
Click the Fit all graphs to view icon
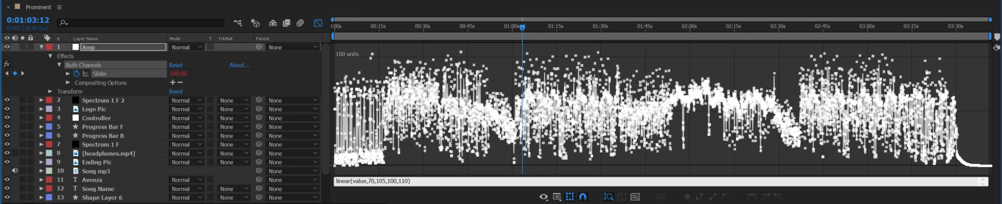click(x=635, y=197)
